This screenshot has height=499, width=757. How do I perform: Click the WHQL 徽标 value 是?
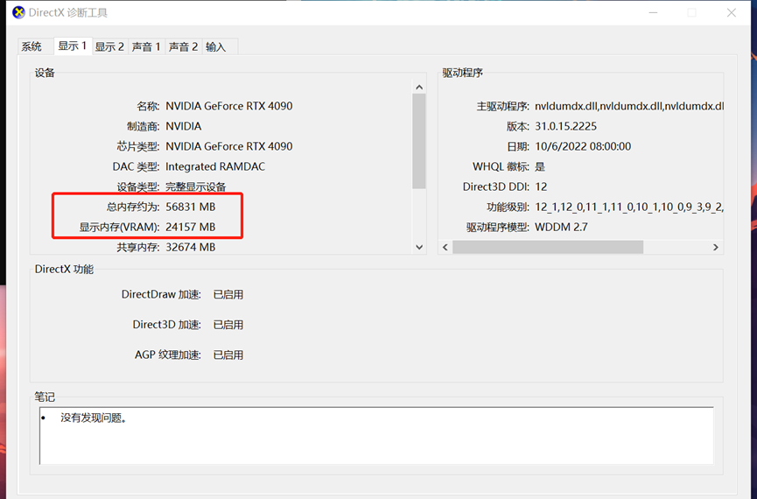(540, 166)
